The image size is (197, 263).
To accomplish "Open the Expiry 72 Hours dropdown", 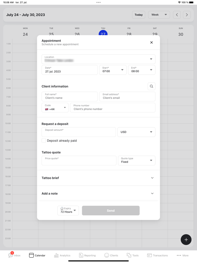I will [x=68, y=211].
